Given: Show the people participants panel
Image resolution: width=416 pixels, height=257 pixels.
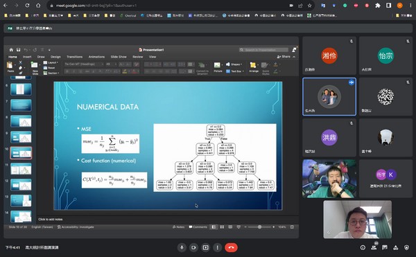Looking at the screenshot, I should [374, 247].
